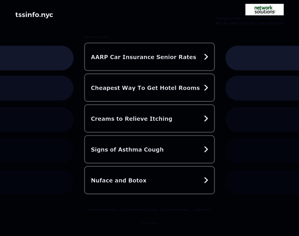The width and height of the screenshot is (299, 236).
Task: Click the Network Solutions logo
Action: (x=264, y=9)
